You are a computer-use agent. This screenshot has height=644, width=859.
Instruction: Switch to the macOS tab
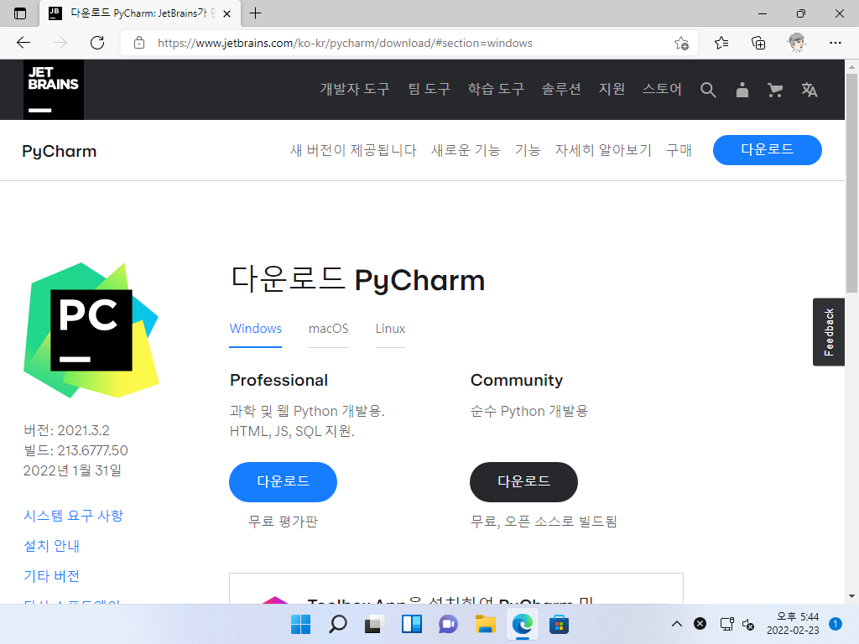[329, 329]
